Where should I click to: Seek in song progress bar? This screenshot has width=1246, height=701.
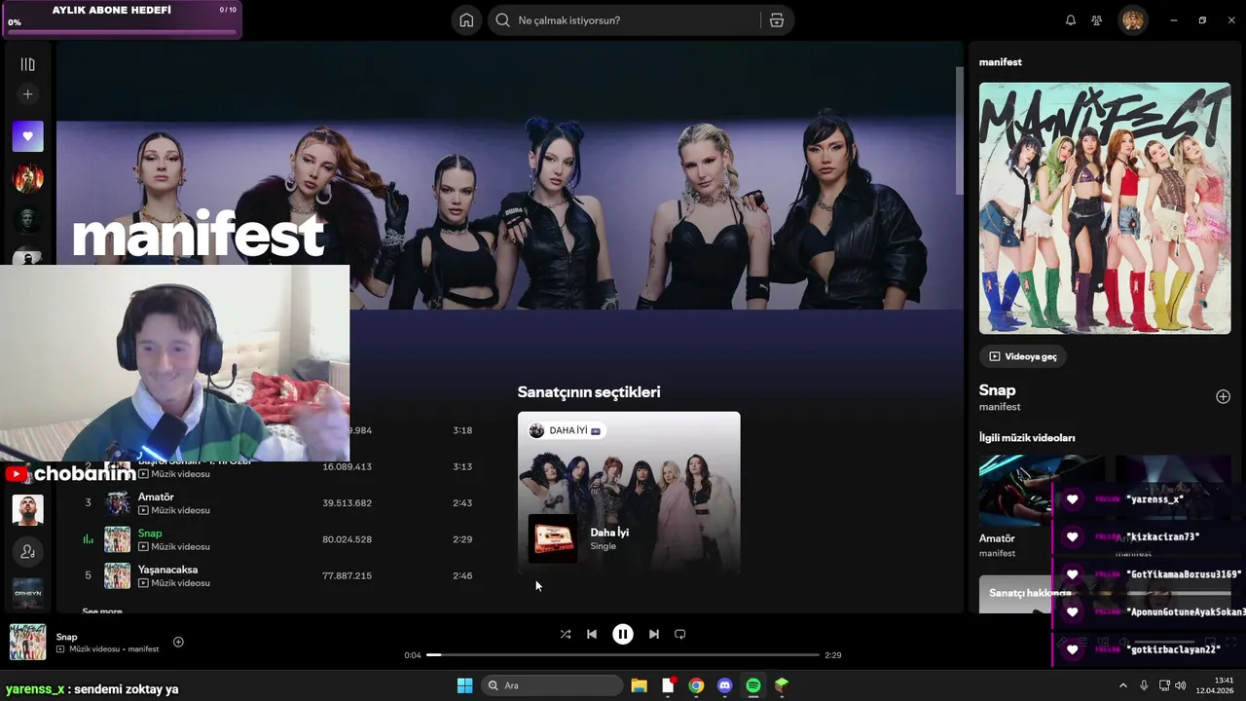point(623,655)
